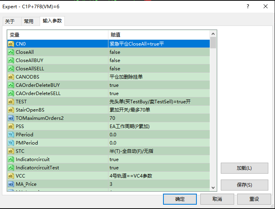Click the value 半(T)-全自动(F)/无指

coord(131,151)
